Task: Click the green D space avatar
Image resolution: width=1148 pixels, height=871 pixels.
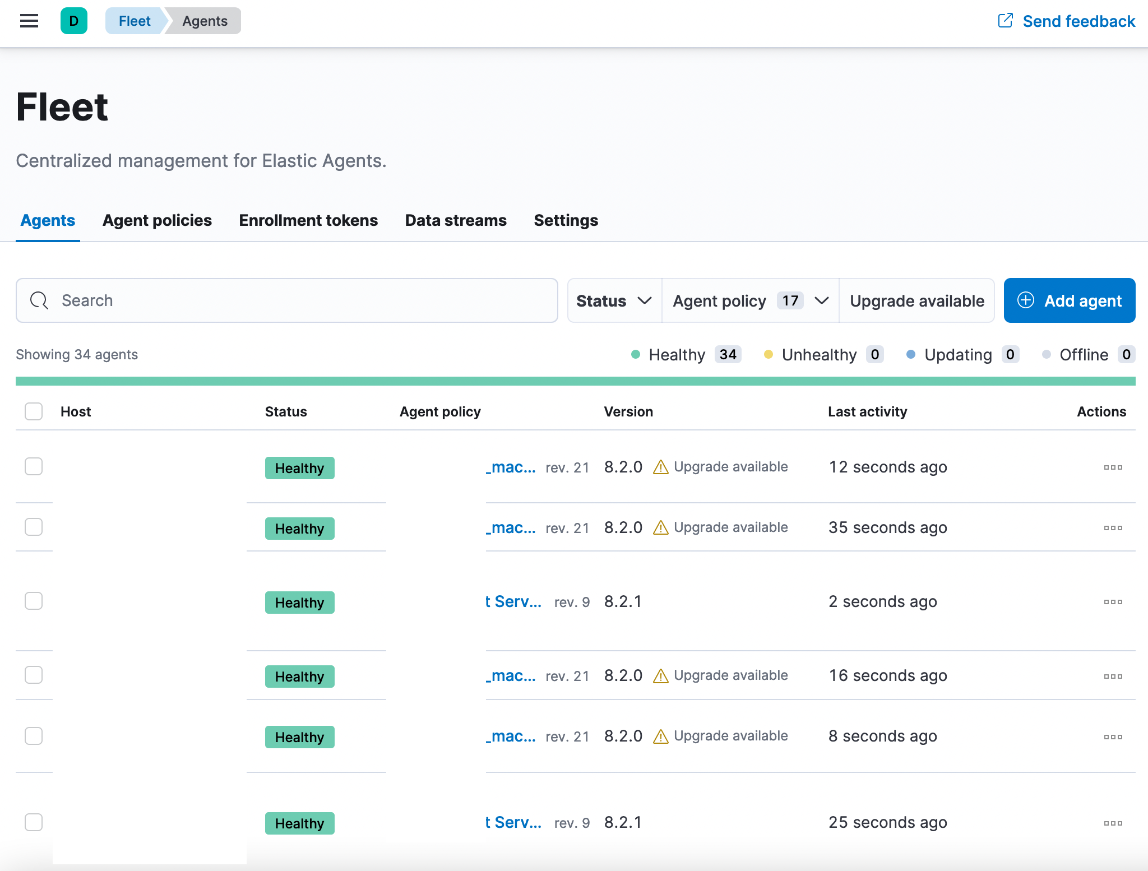Action: coord(74,21)
